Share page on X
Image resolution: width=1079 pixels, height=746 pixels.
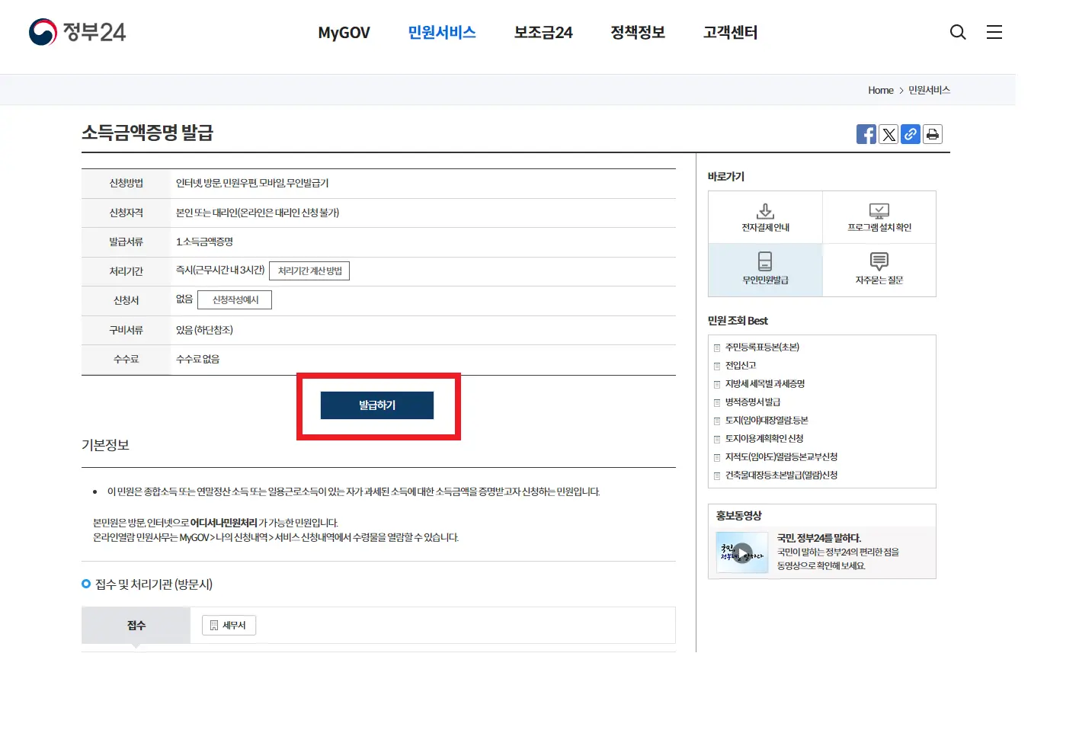[x=888, y=134]
